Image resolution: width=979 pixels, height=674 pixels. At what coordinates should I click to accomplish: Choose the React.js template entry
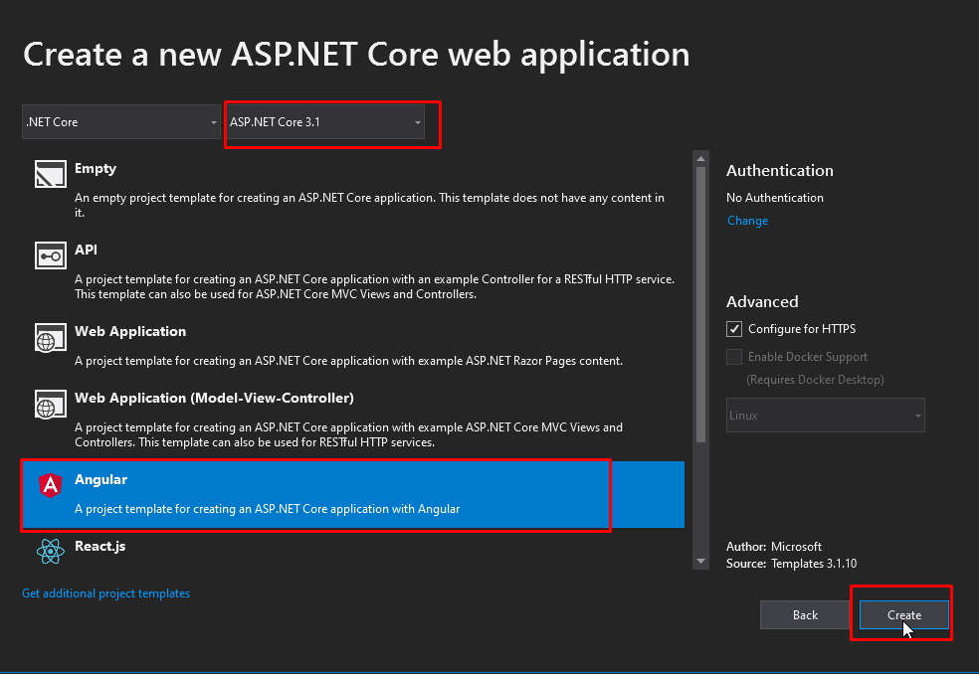click(99, 547)
